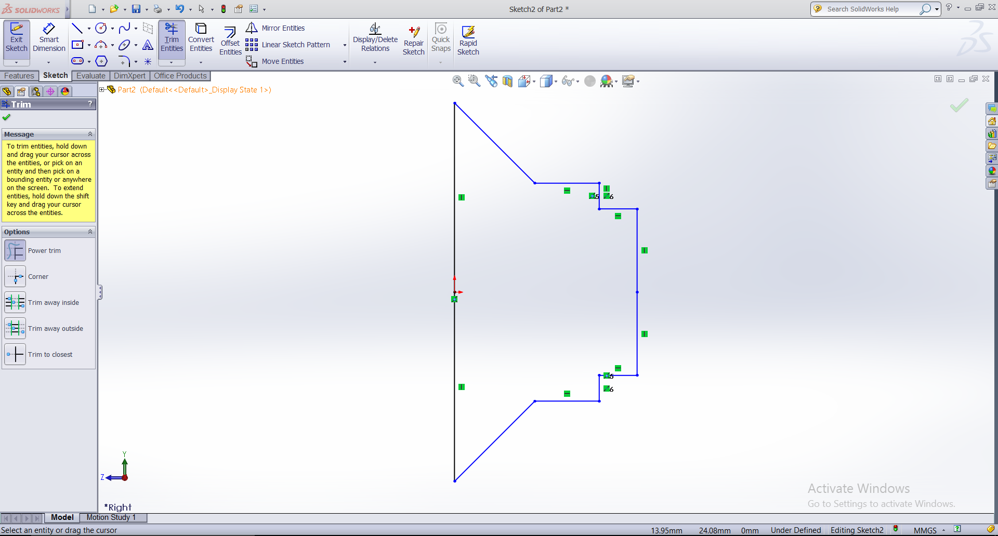The width and height of the screenshot is (998, 536).
Task: Select the Line sketch tool
Action: pyautogui.click(x=77, y=28)
